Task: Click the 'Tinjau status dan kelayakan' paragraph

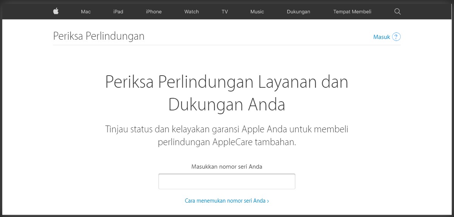Action: tap(227, 136)
